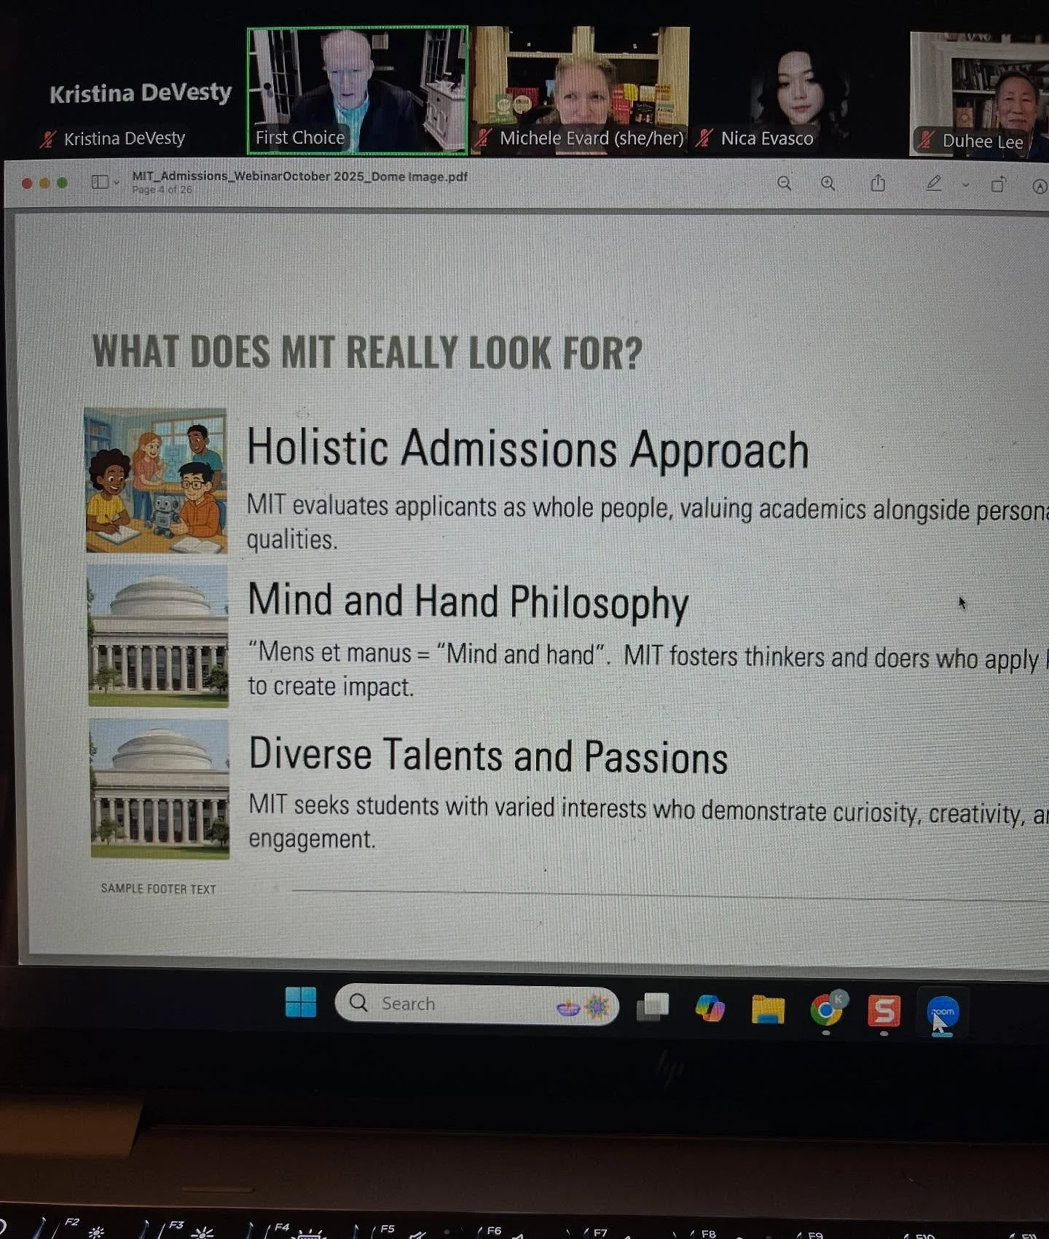Click the green fullscreen dot of PDF window
1049x1239 pixels.
pos(62,183)
